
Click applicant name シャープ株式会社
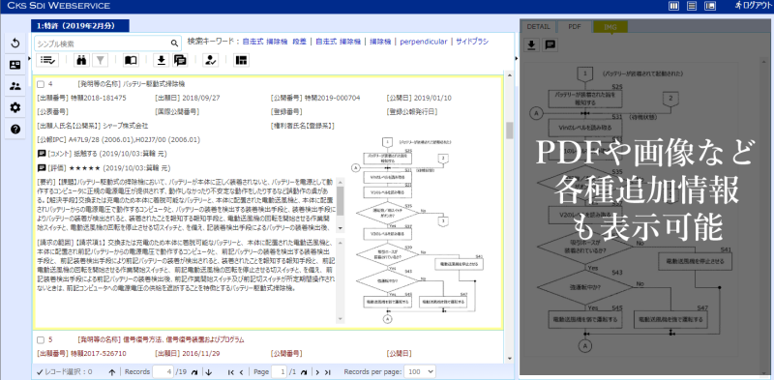point(125,126)
